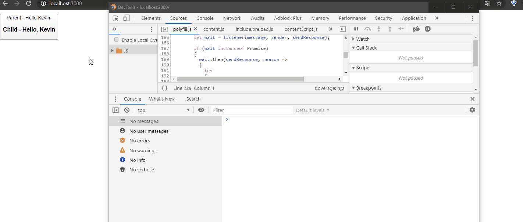Deactivate breakpoints toggle icon

(x=416, y=29)
